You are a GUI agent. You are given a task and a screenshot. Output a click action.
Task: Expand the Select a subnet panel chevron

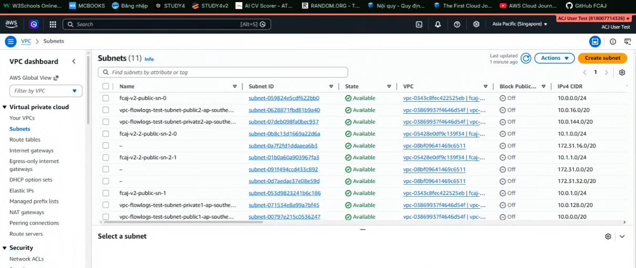622,237
